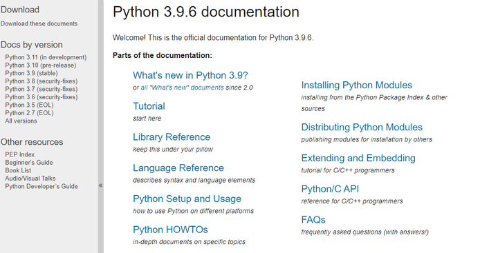Click 'publishing modules for installation by others'
This screenshot has width=498, height=253.
click(367, 140)
